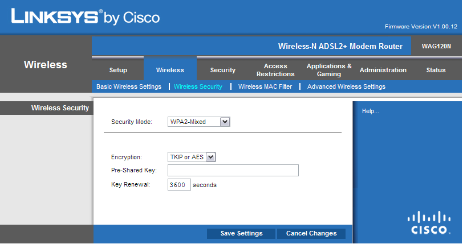
Task: Go to the Security tab
Action: tap(222, 70)
